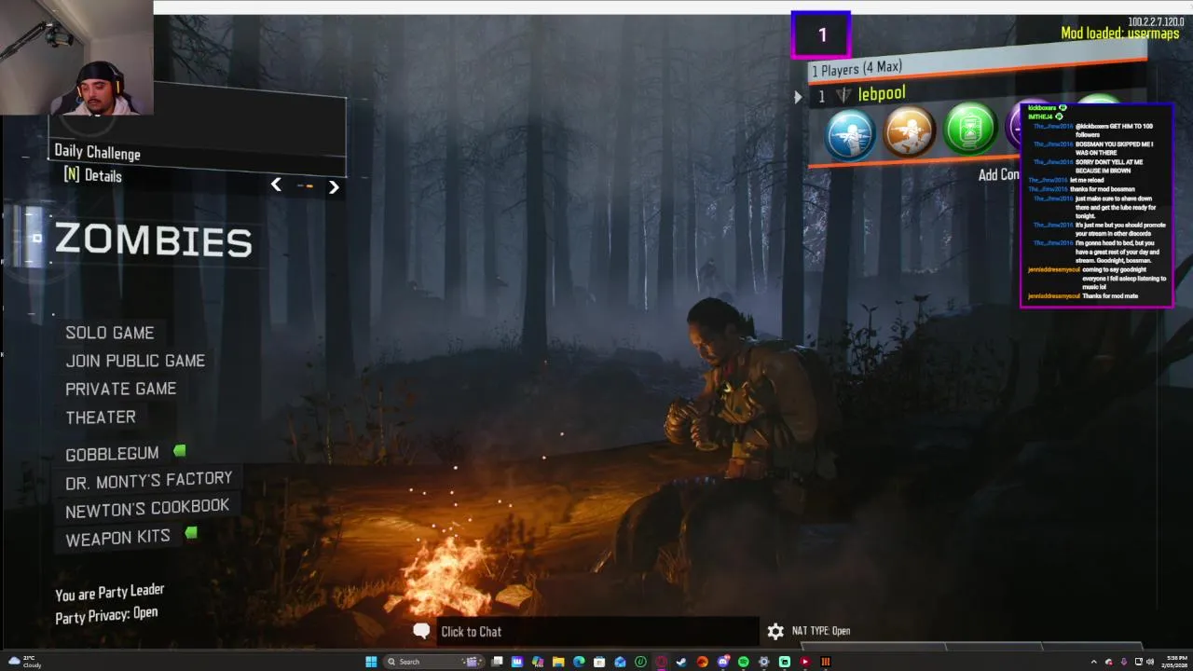
Task: Click the Add Controller option
Action: click(999, 174)
